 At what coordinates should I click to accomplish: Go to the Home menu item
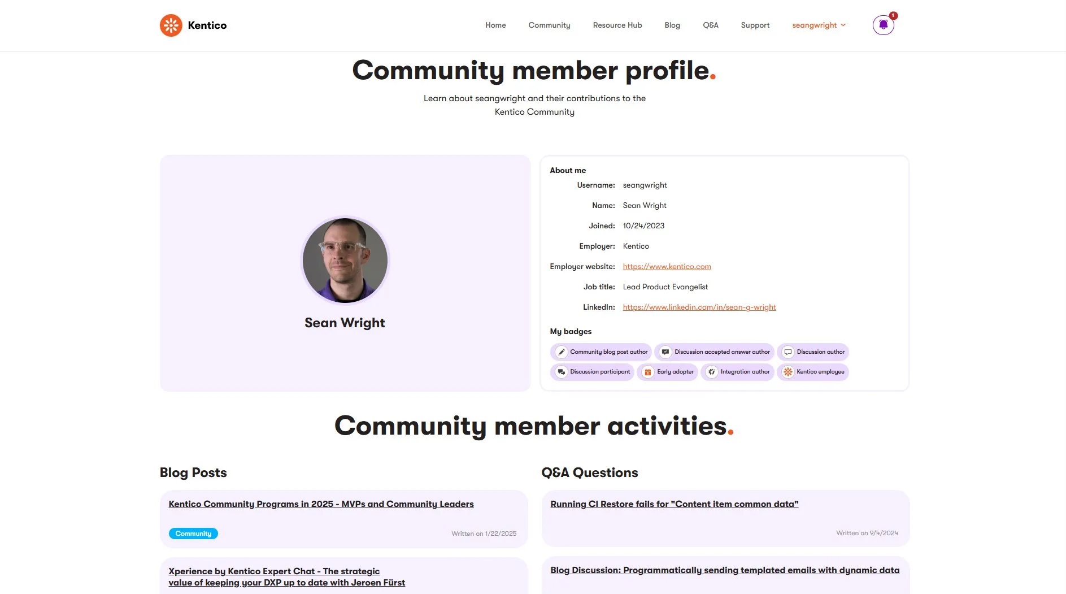click(495, 25)
